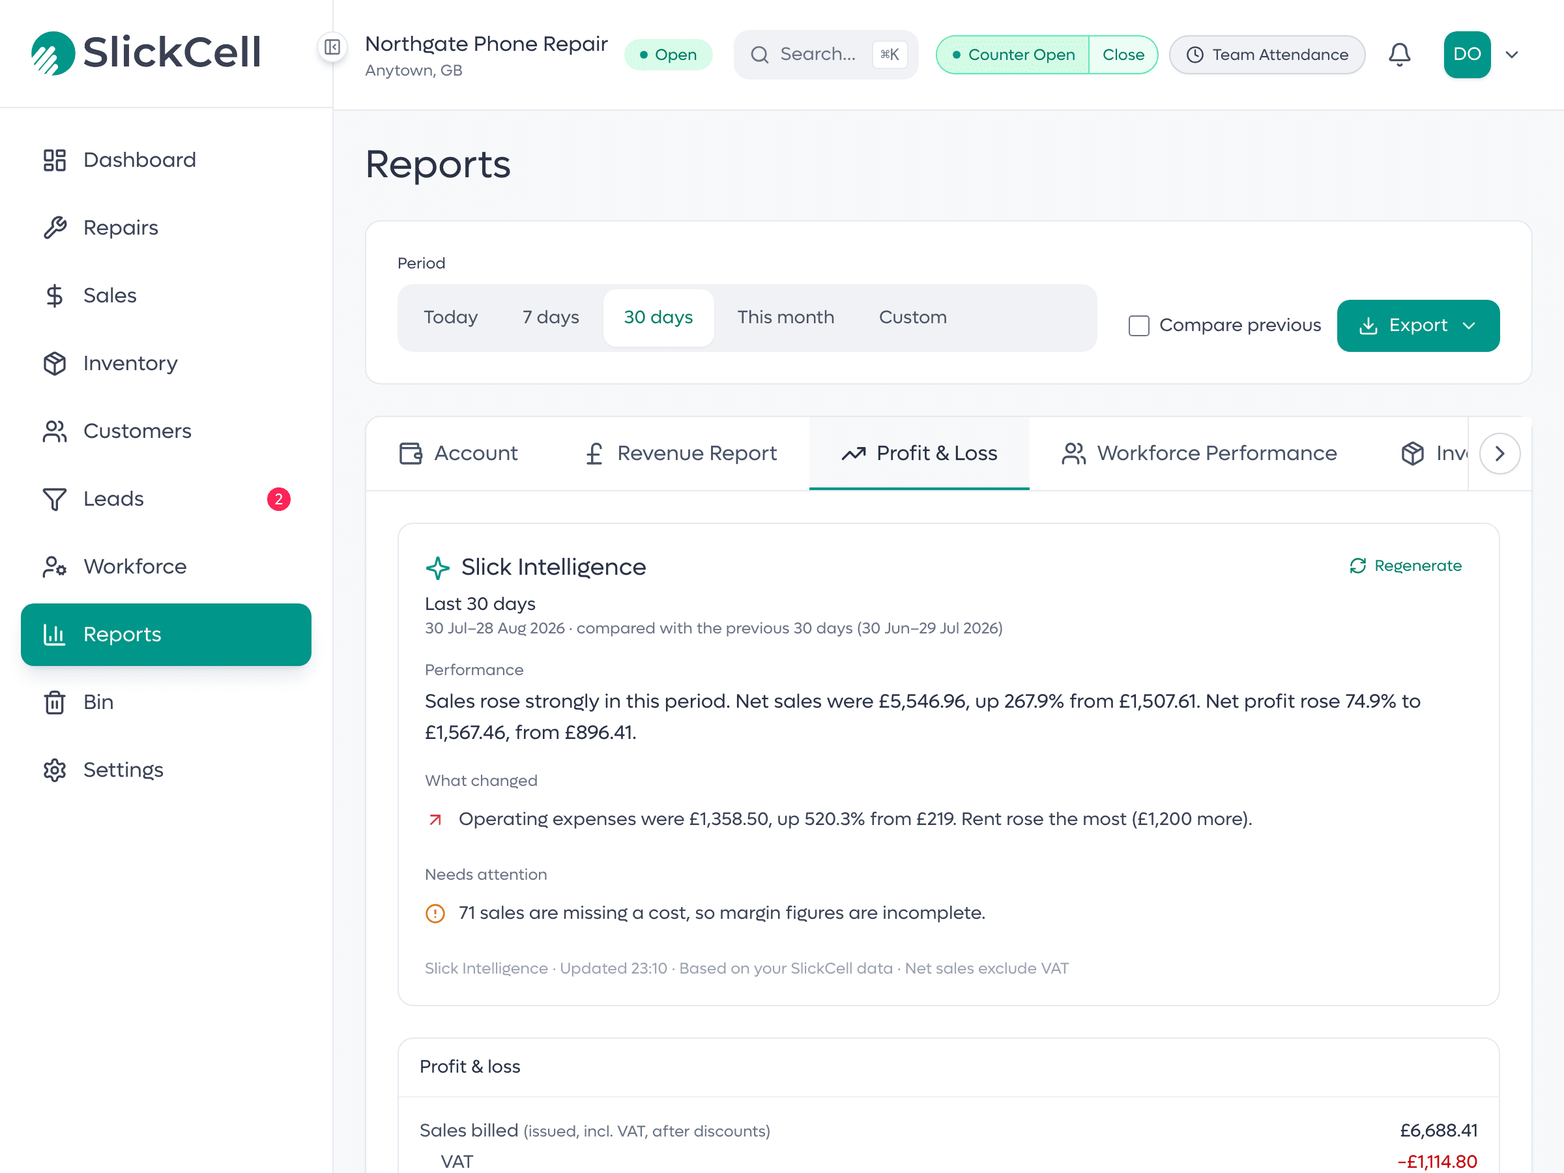Click the VAT amount −£1,114.80

tap(1437, 1162)
